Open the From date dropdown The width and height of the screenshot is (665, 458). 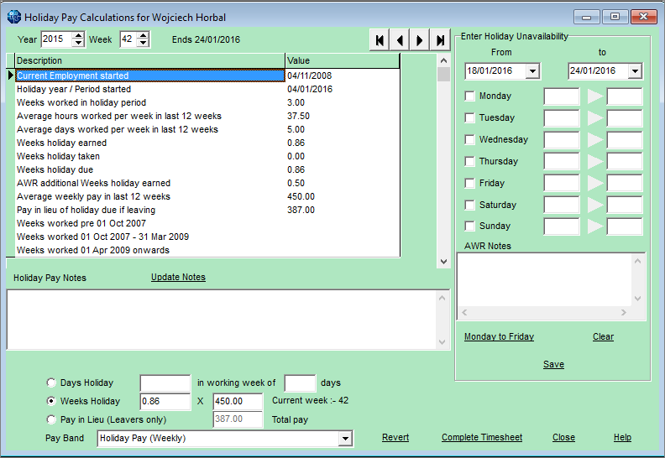pos(532,70)
